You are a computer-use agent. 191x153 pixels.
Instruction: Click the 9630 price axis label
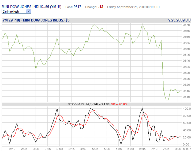[186, 73]
